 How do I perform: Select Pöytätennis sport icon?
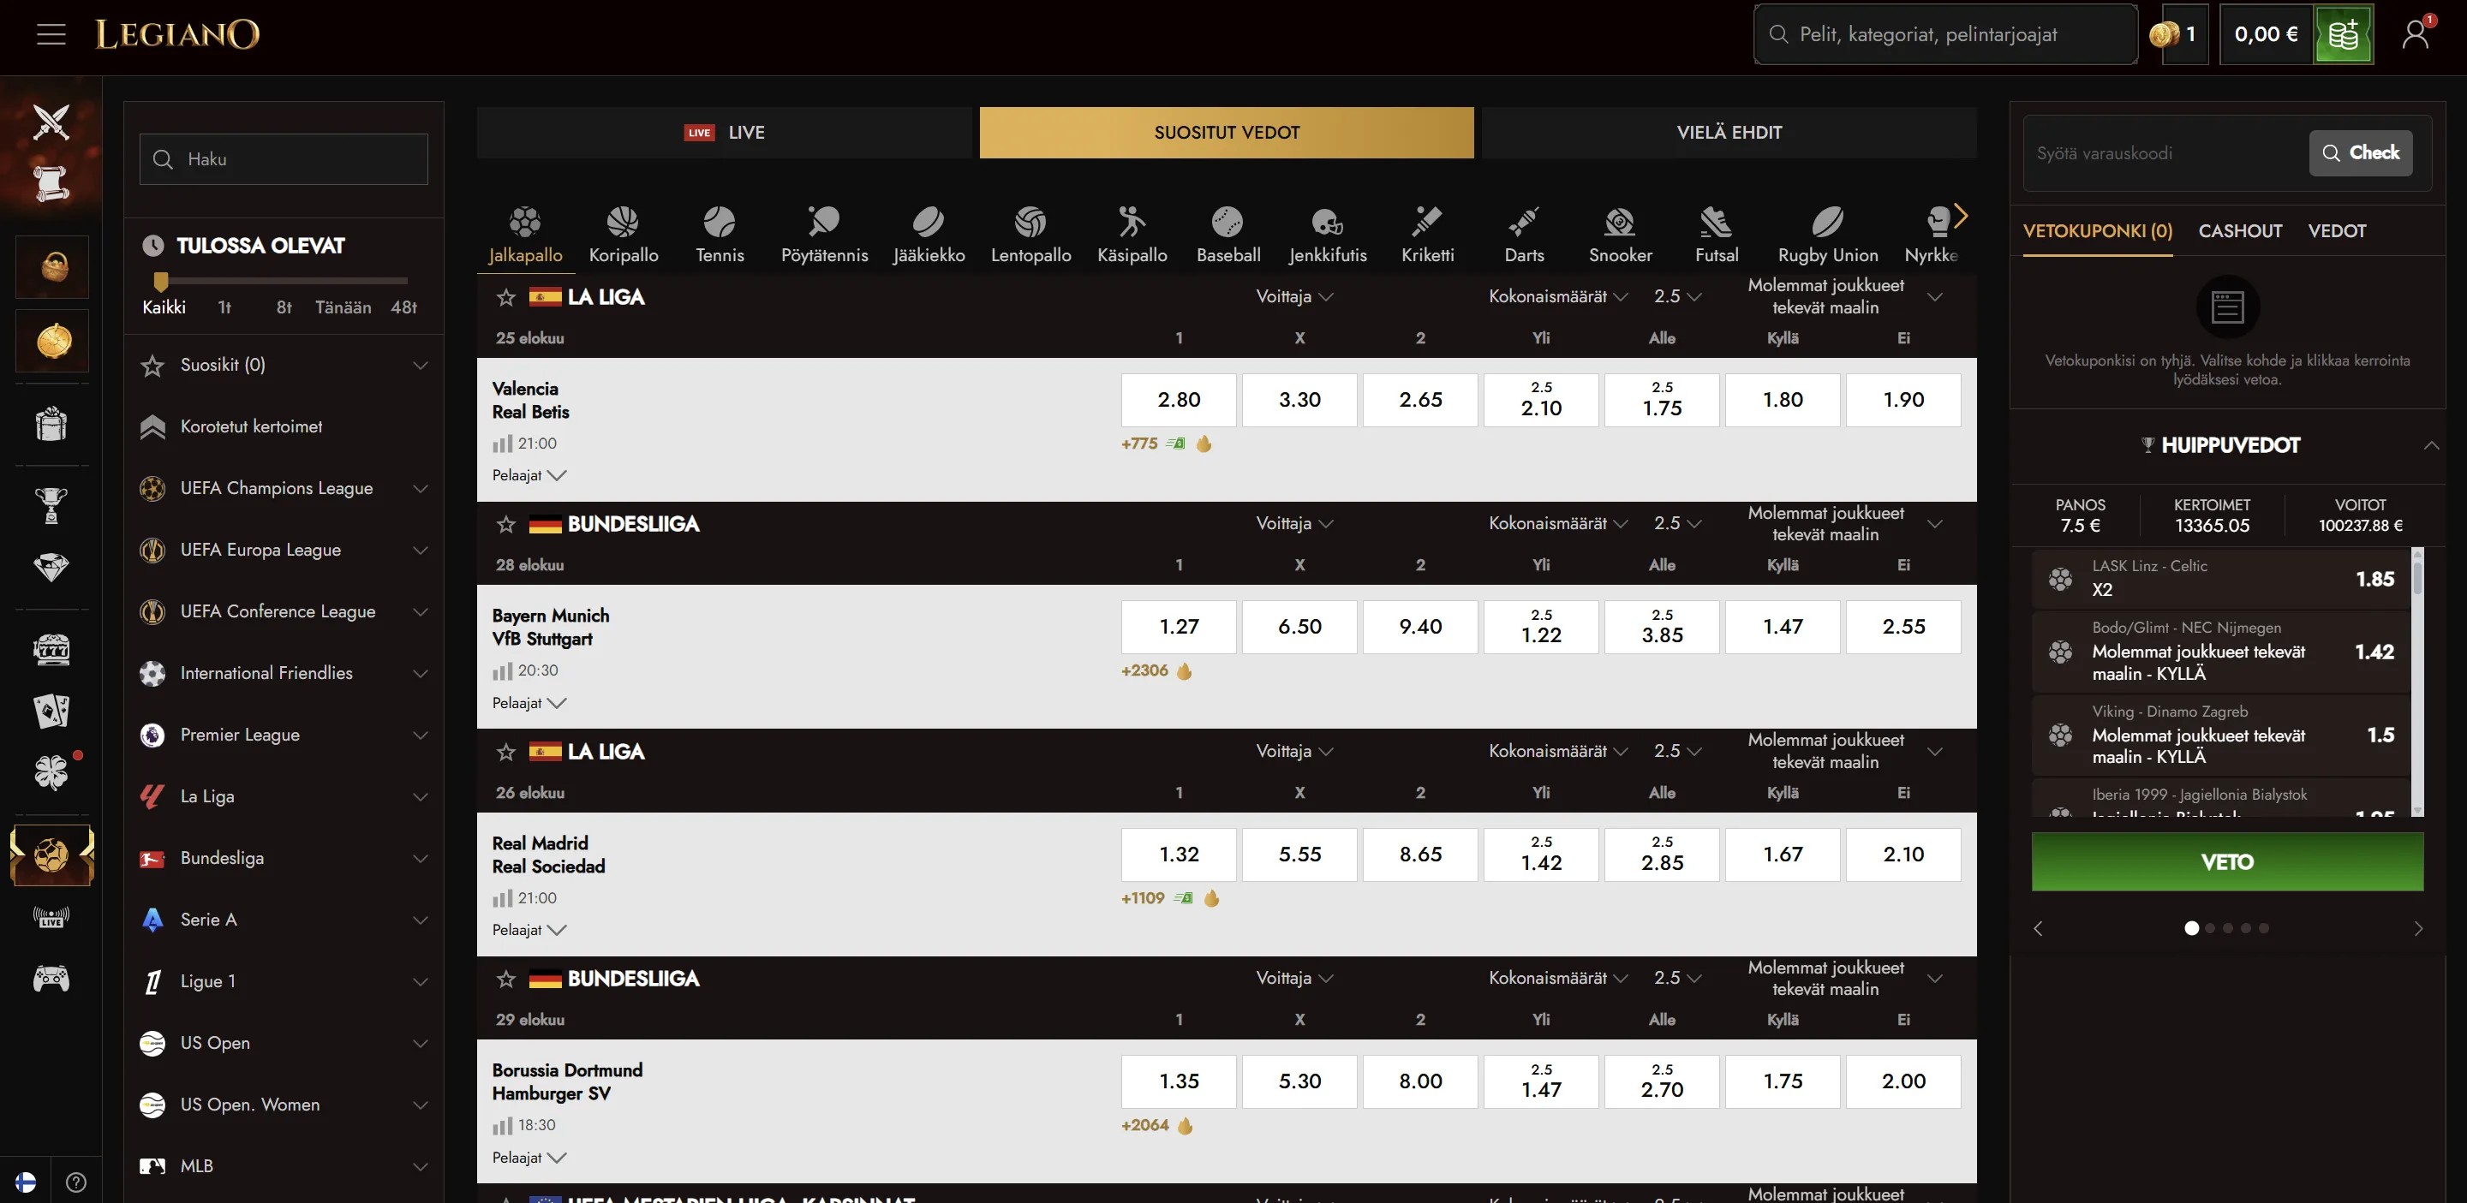pyautogui.click(x=825, y=235)
